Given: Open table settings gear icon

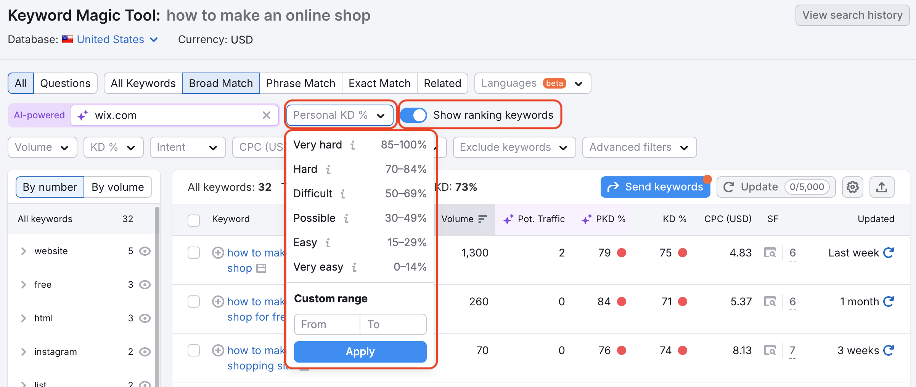Looking at the screenshot, I should pos(853,187).
